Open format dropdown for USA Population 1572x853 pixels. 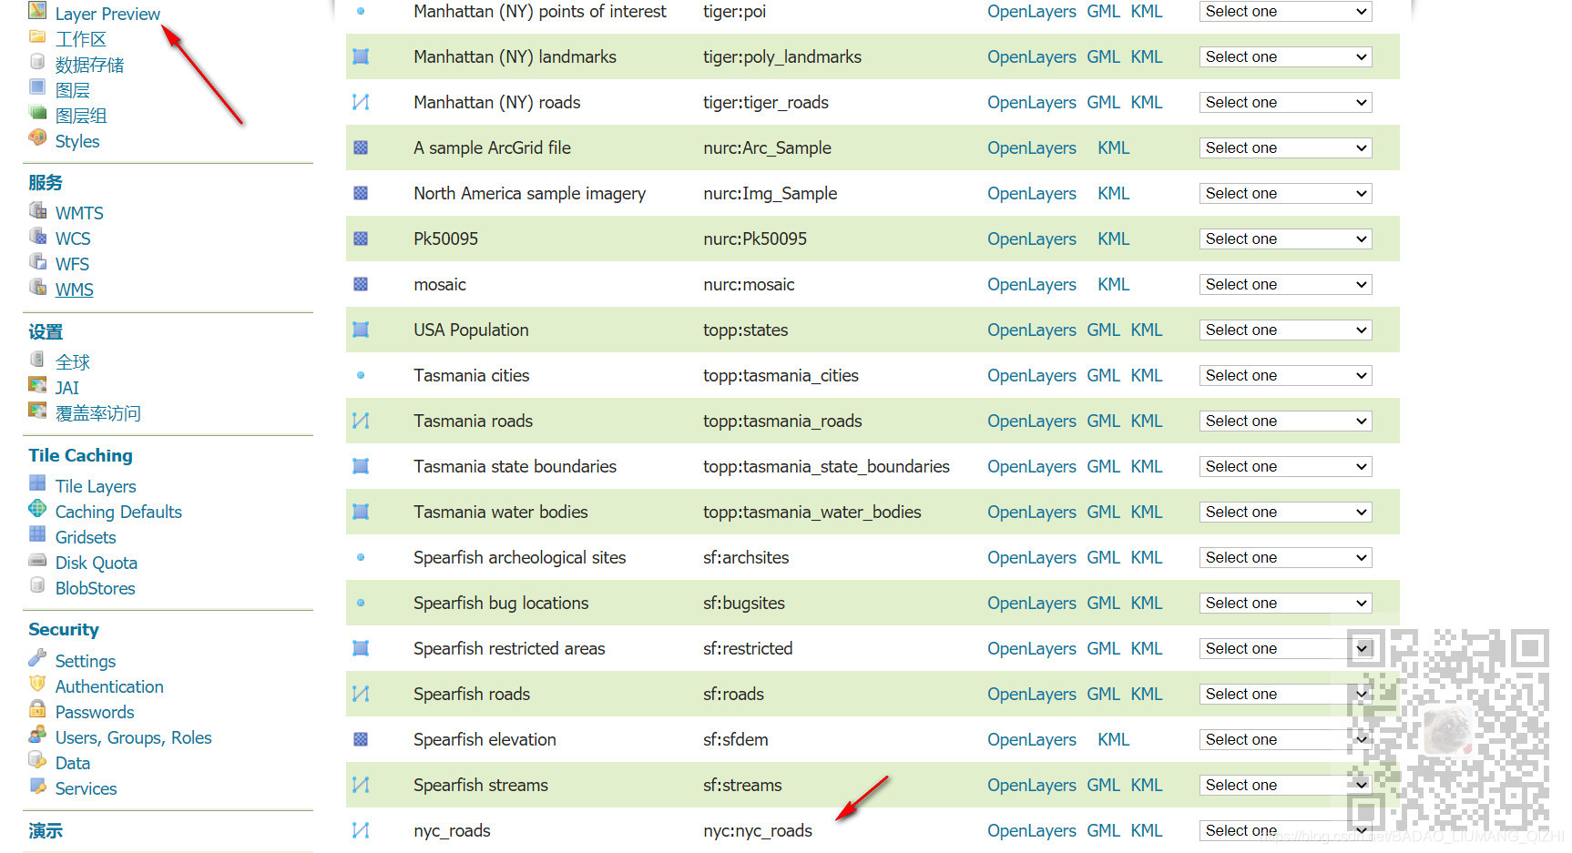pyautogui.click(x=1285, y=330)
